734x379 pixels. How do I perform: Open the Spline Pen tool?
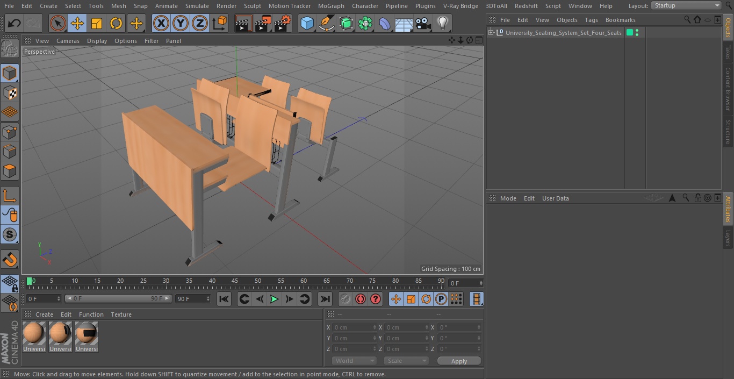[327, 23]
